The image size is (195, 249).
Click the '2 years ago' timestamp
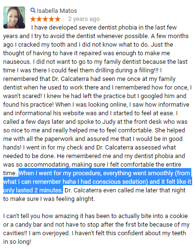point(84,19)
